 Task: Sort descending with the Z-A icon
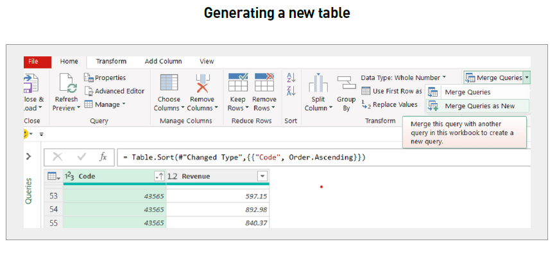[x=291, y=91]
